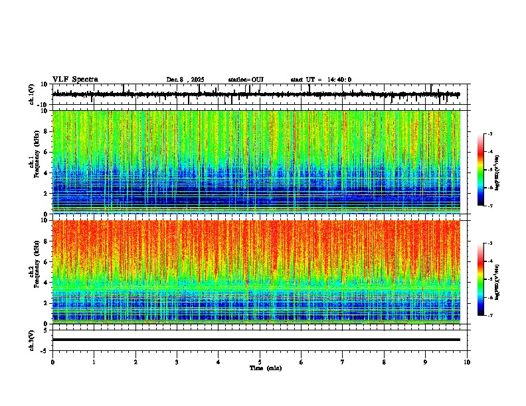Click the "Time (min)" axis label

pyautogui.click(x=266, y=368)
